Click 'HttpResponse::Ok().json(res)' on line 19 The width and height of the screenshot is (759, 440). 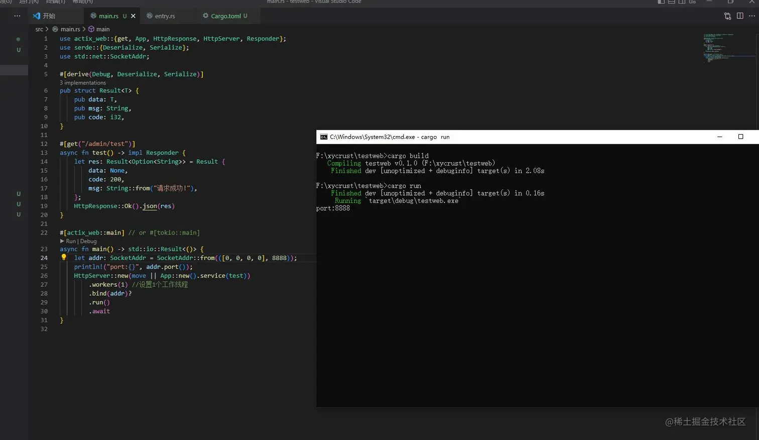[124, 206]
